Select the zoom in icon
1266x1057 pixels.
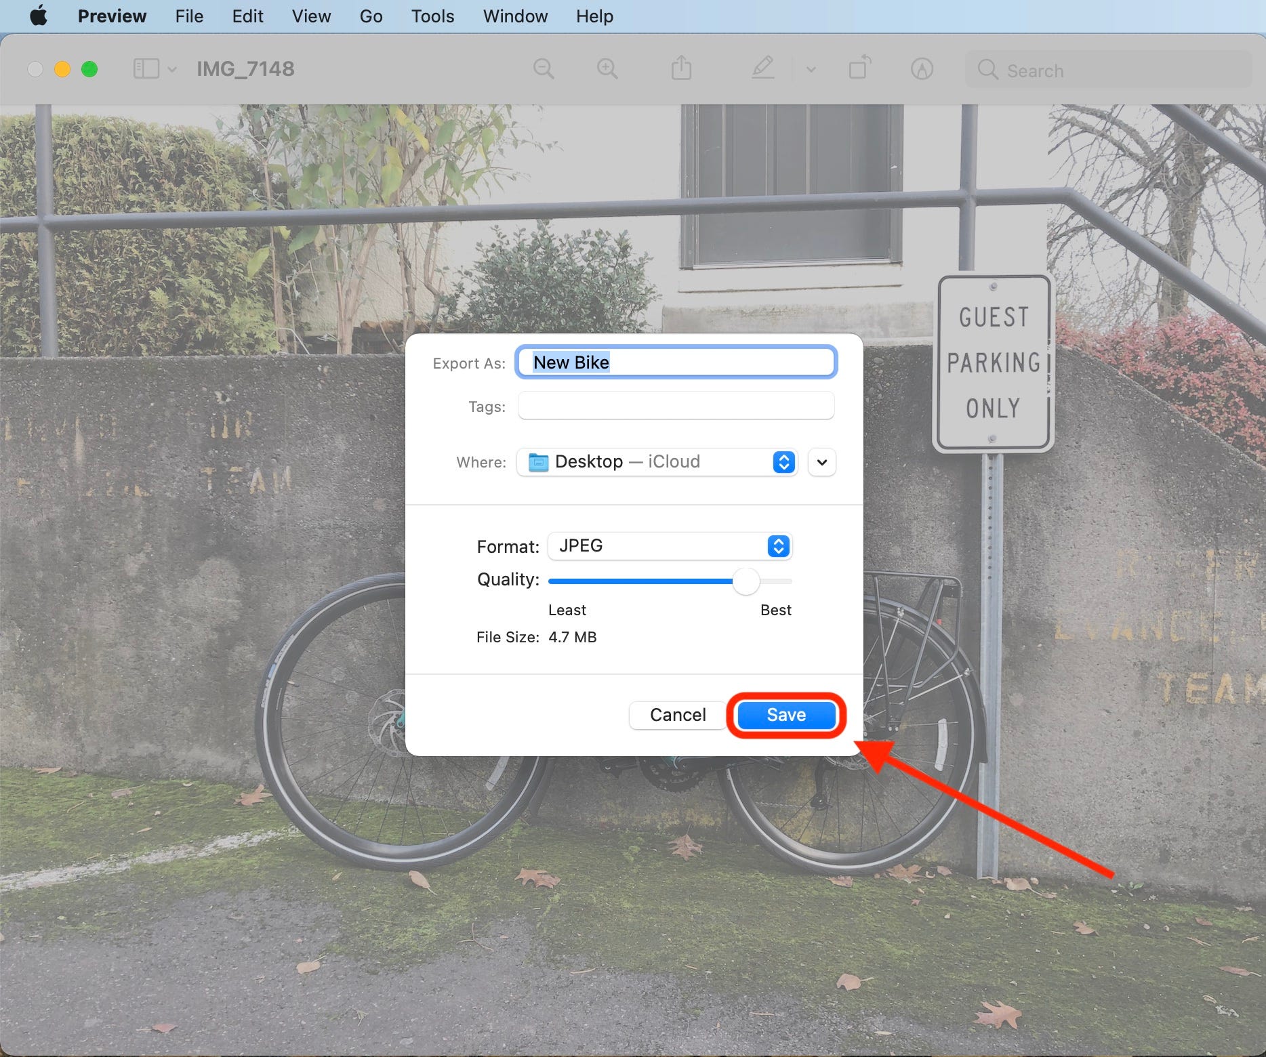tap(607, 68)
